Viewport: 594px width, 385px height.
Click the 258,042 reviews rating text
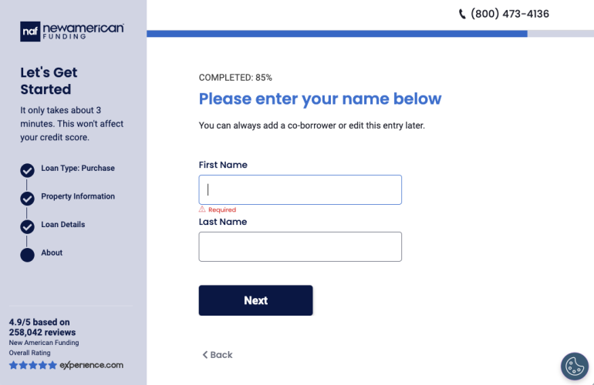[x=39, y=327]
